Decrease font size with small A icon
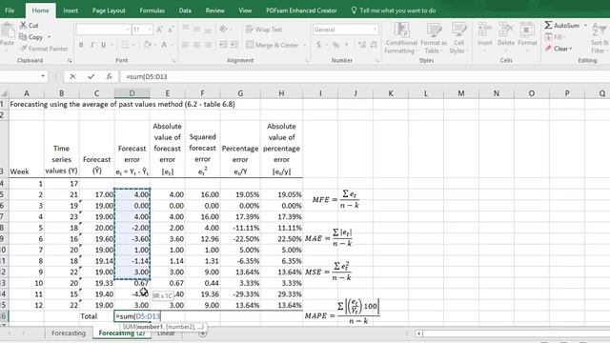This screenshot has height=343, width=610. [x=171, y=30]
